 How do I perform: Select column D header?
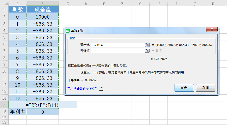(86, 4)
